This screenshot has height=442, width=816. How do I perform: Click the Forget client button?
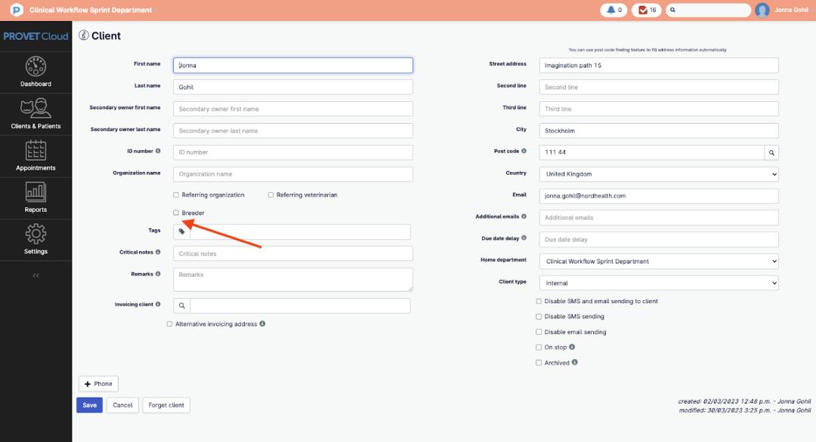tap(166, 405)
